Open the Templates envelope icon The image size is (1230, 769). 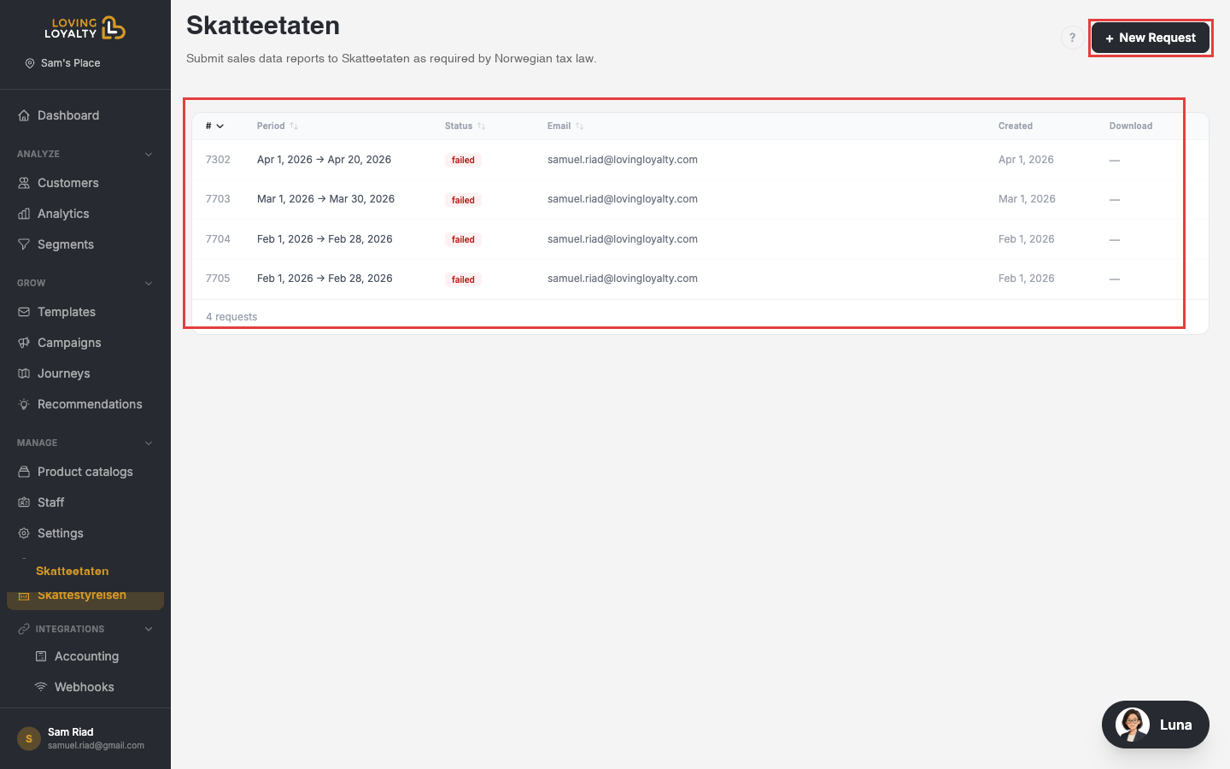24,312
